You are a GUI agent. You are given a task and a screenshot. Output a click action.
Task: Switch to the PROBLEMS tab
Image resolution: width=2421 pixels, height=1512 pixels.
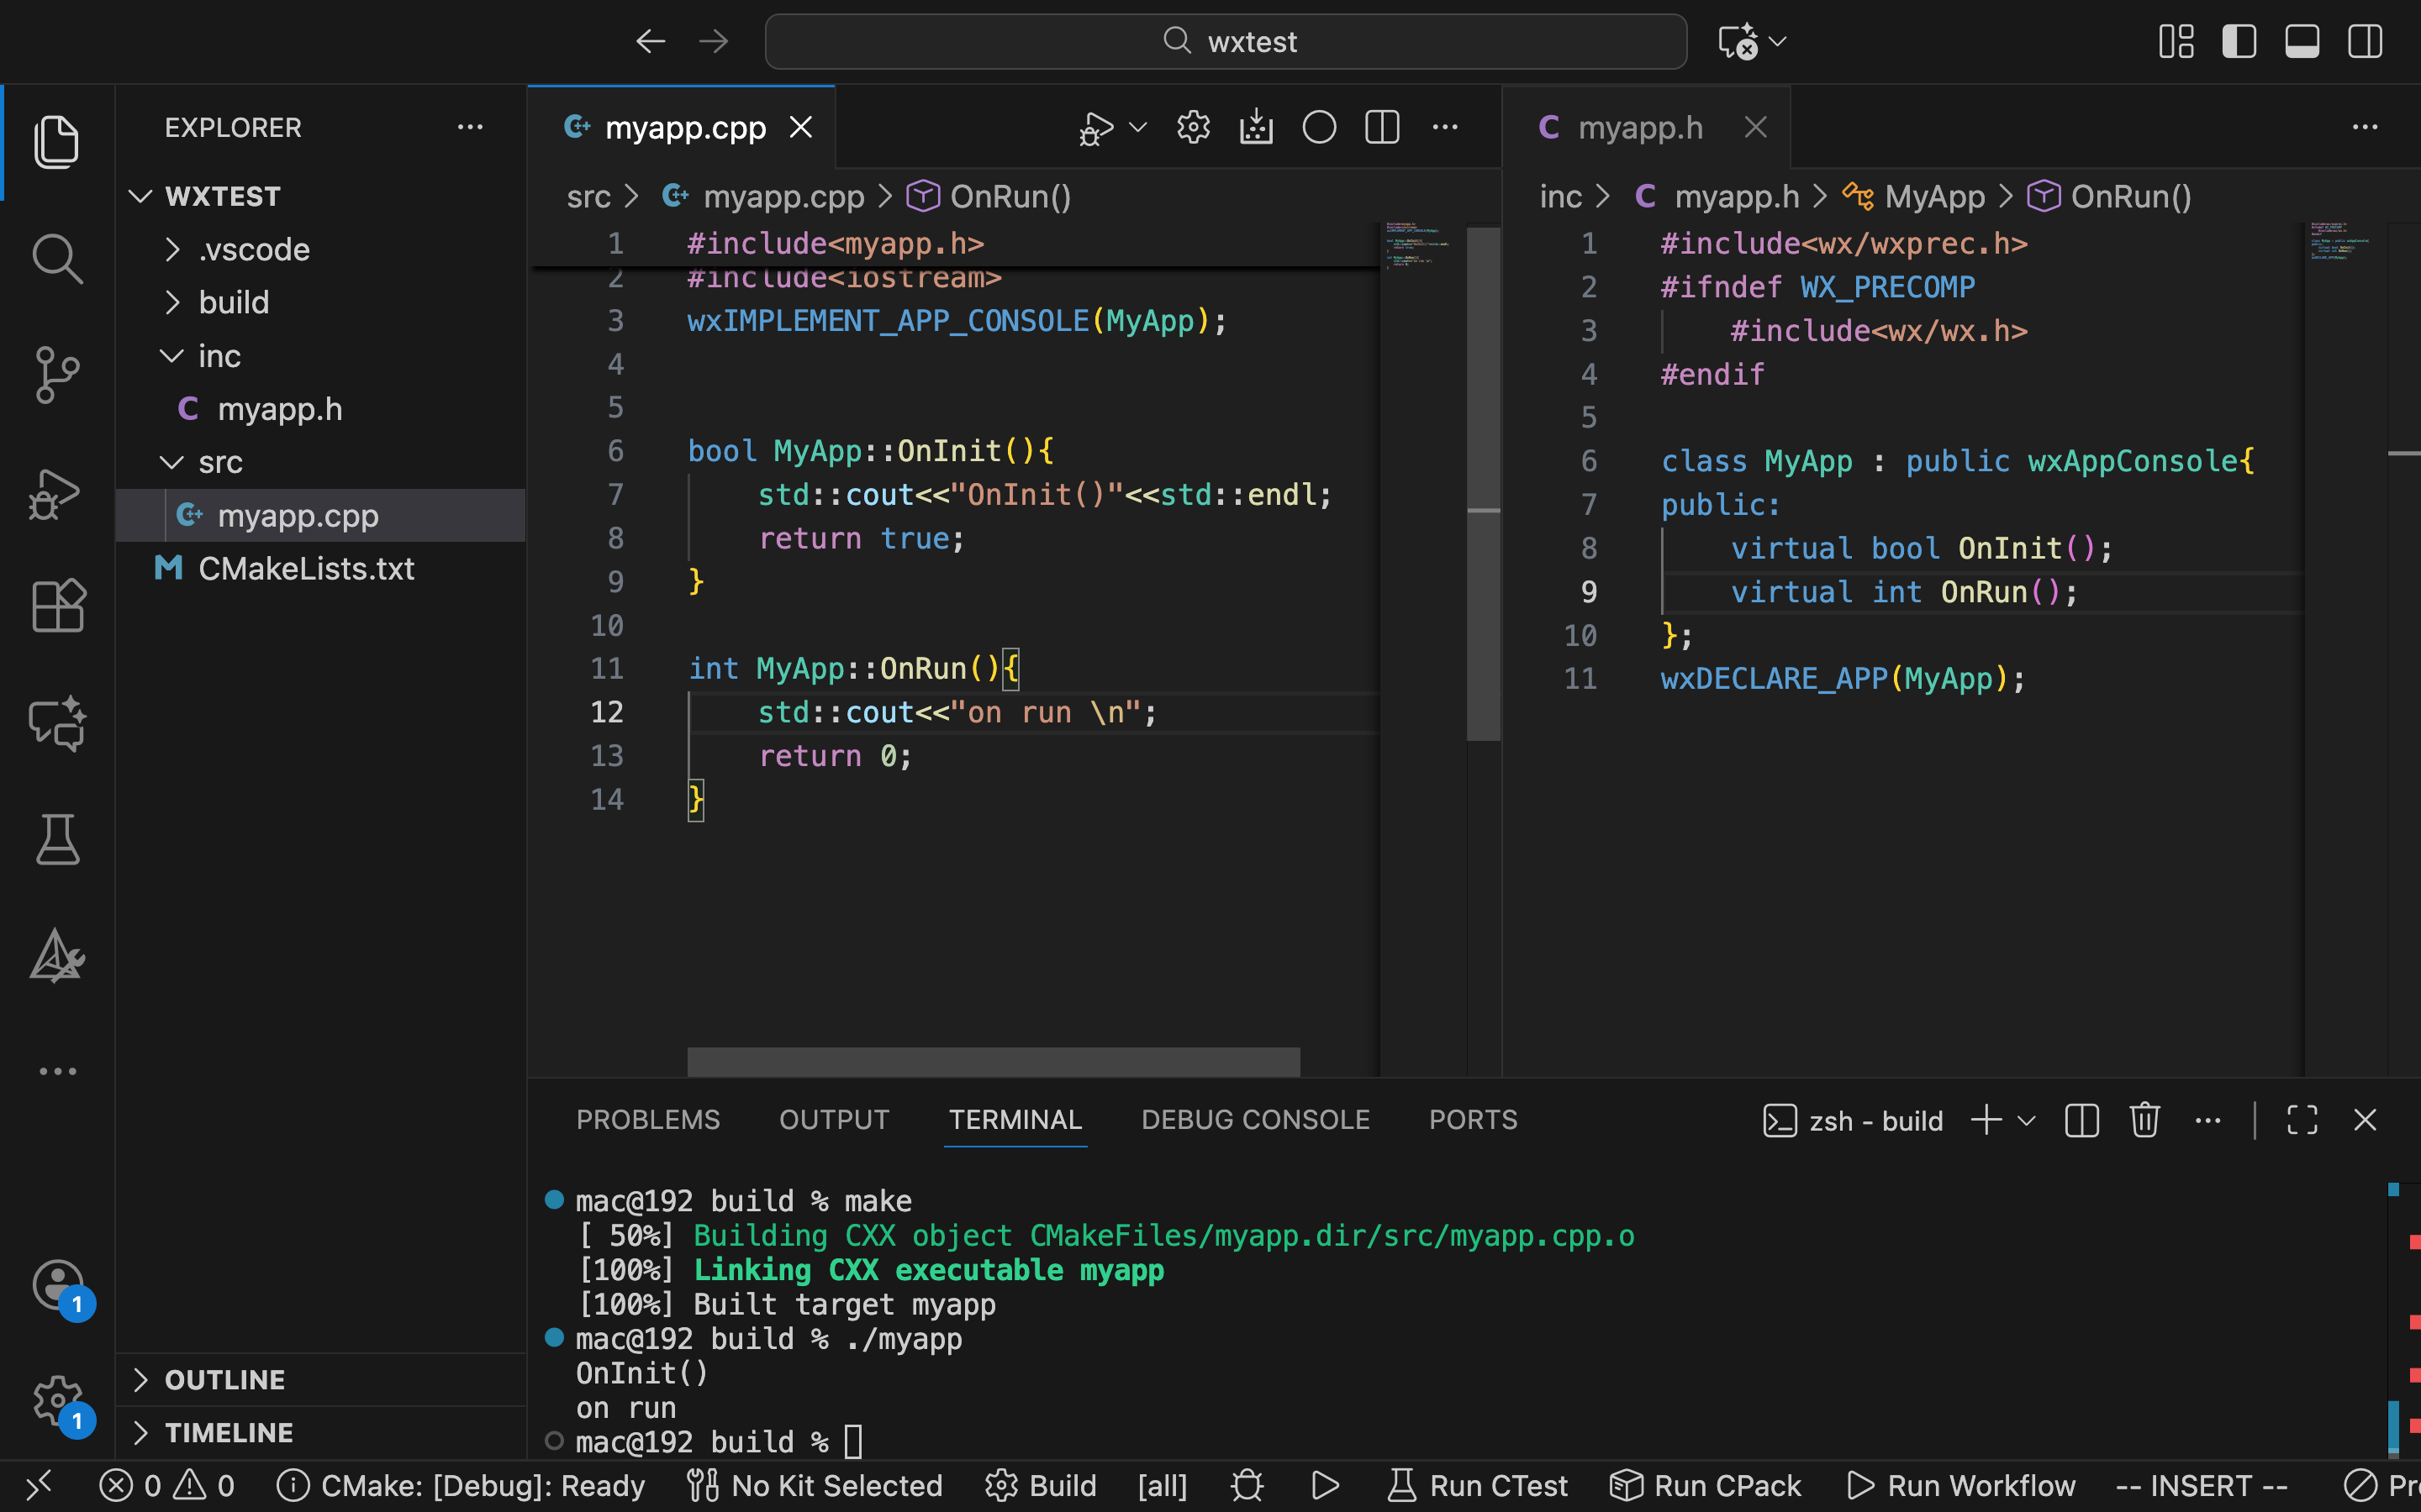click(647, 1120)
